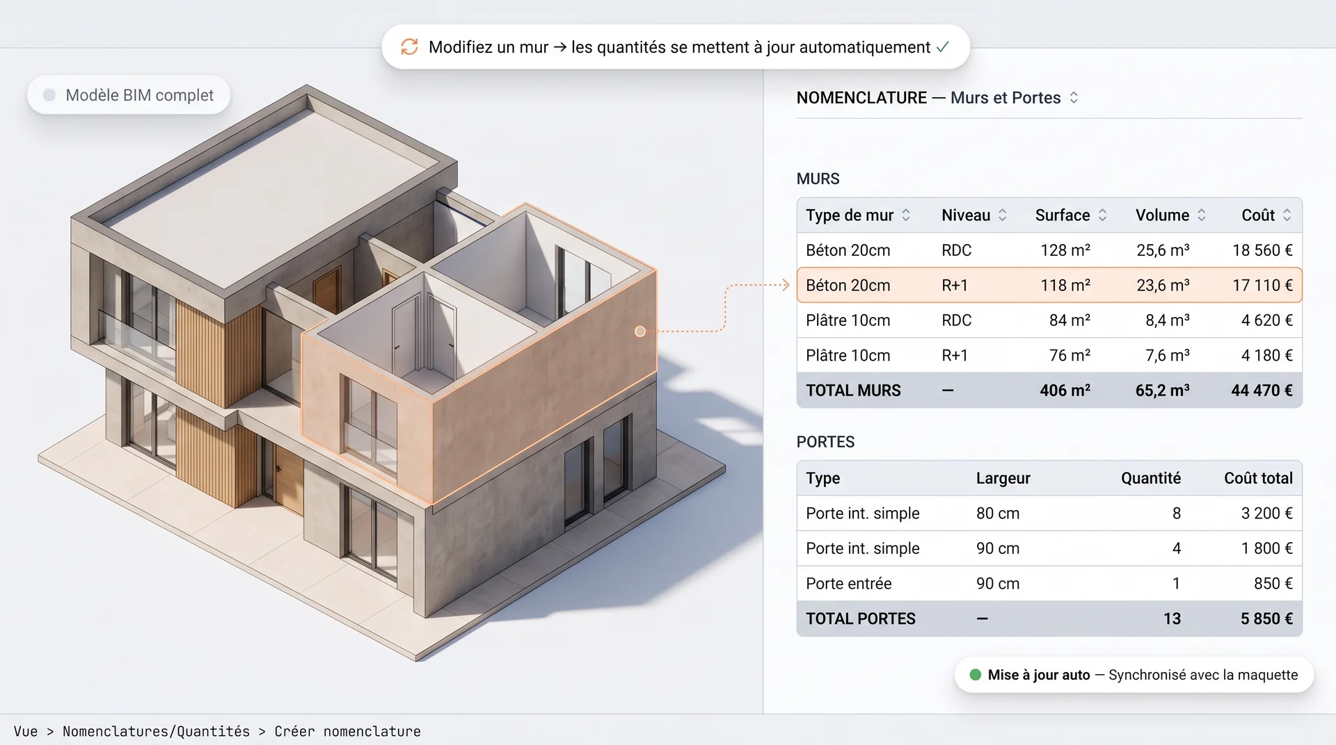Click the TOTAL PORTES row label

(861, 619)
